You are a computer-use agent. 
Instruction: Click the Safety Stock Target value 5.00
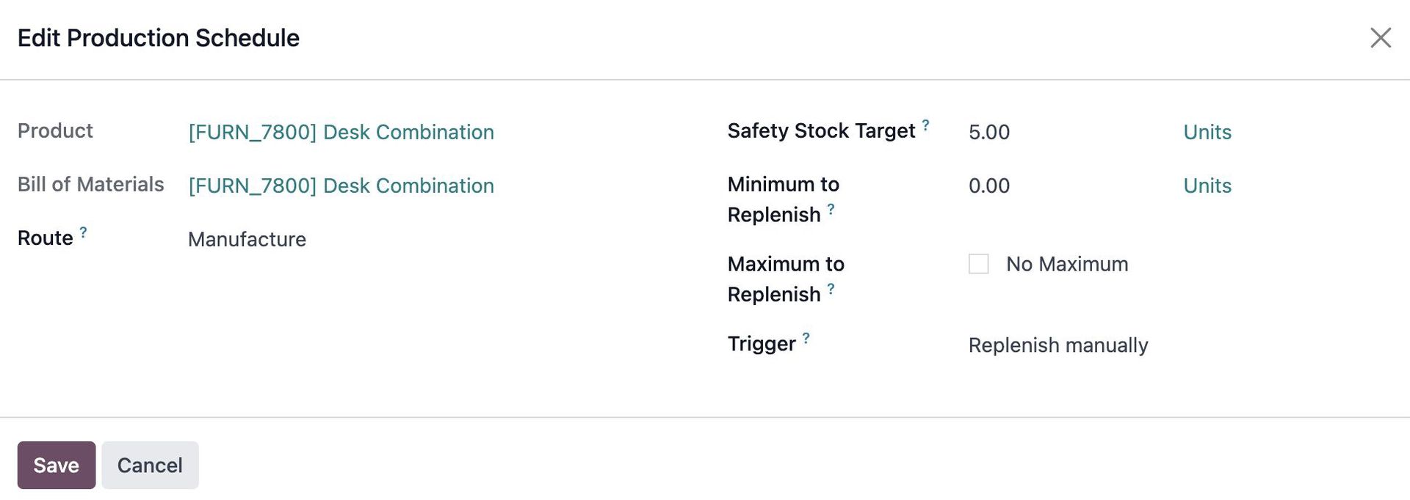[989, 133]
